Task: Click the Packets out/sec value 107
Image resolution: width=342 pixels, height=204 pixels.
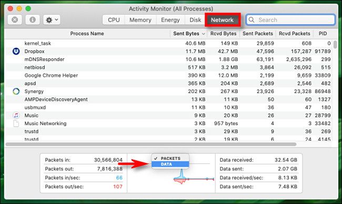Action: 118,187
